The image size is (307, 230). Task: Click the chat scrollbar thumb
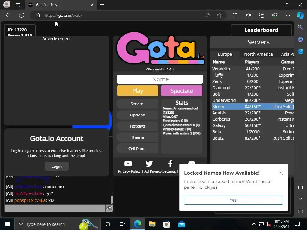[x=112, y=200]
